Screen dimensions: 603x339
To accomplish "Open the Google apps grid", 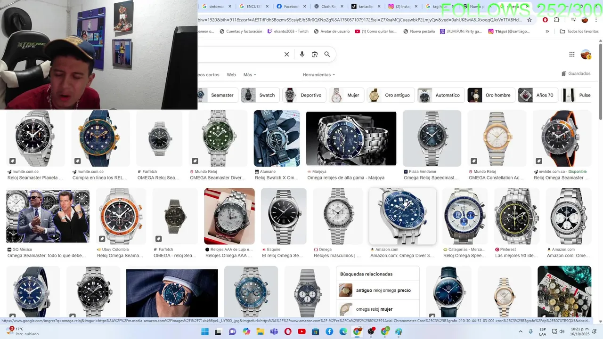I will click(x=572, y=54).
